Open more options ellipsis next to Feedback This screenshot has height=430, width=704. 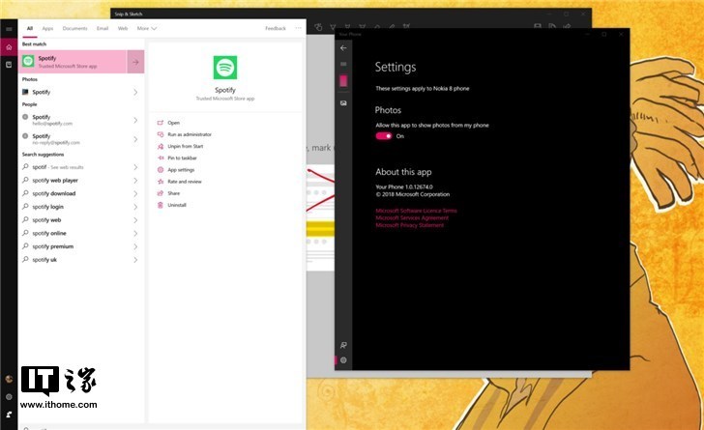[298, 28]
